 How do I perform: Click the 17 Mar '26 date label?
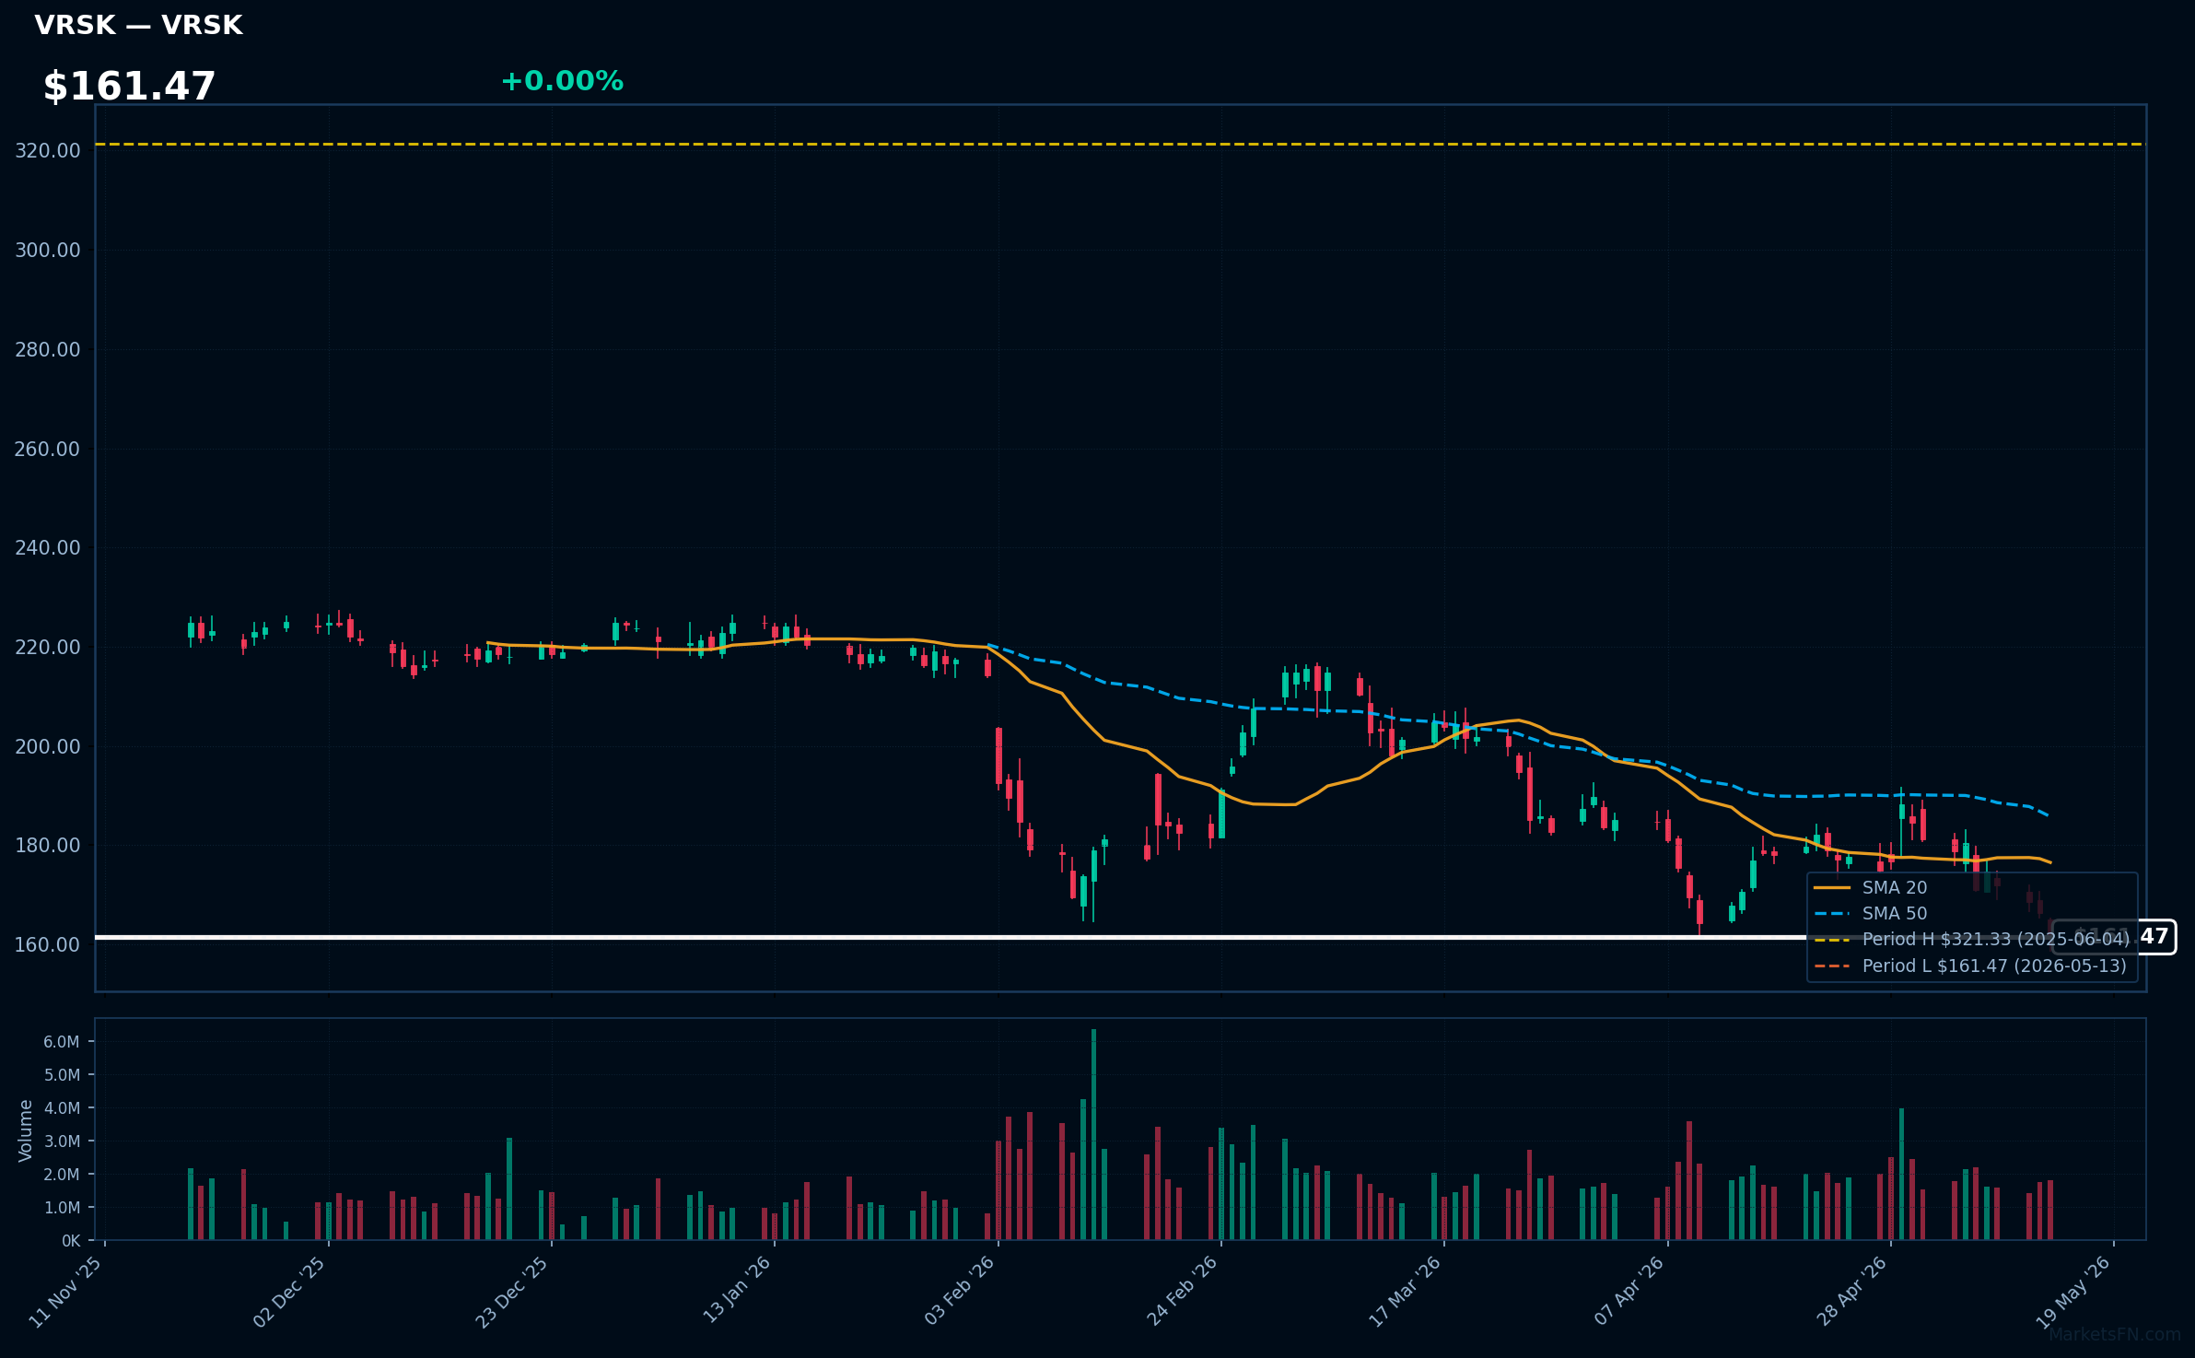1405,1292
